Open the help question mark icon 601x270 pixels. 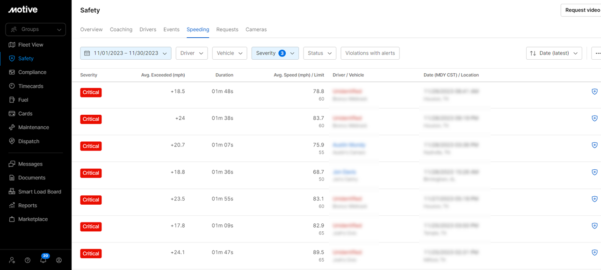point(28,260)
